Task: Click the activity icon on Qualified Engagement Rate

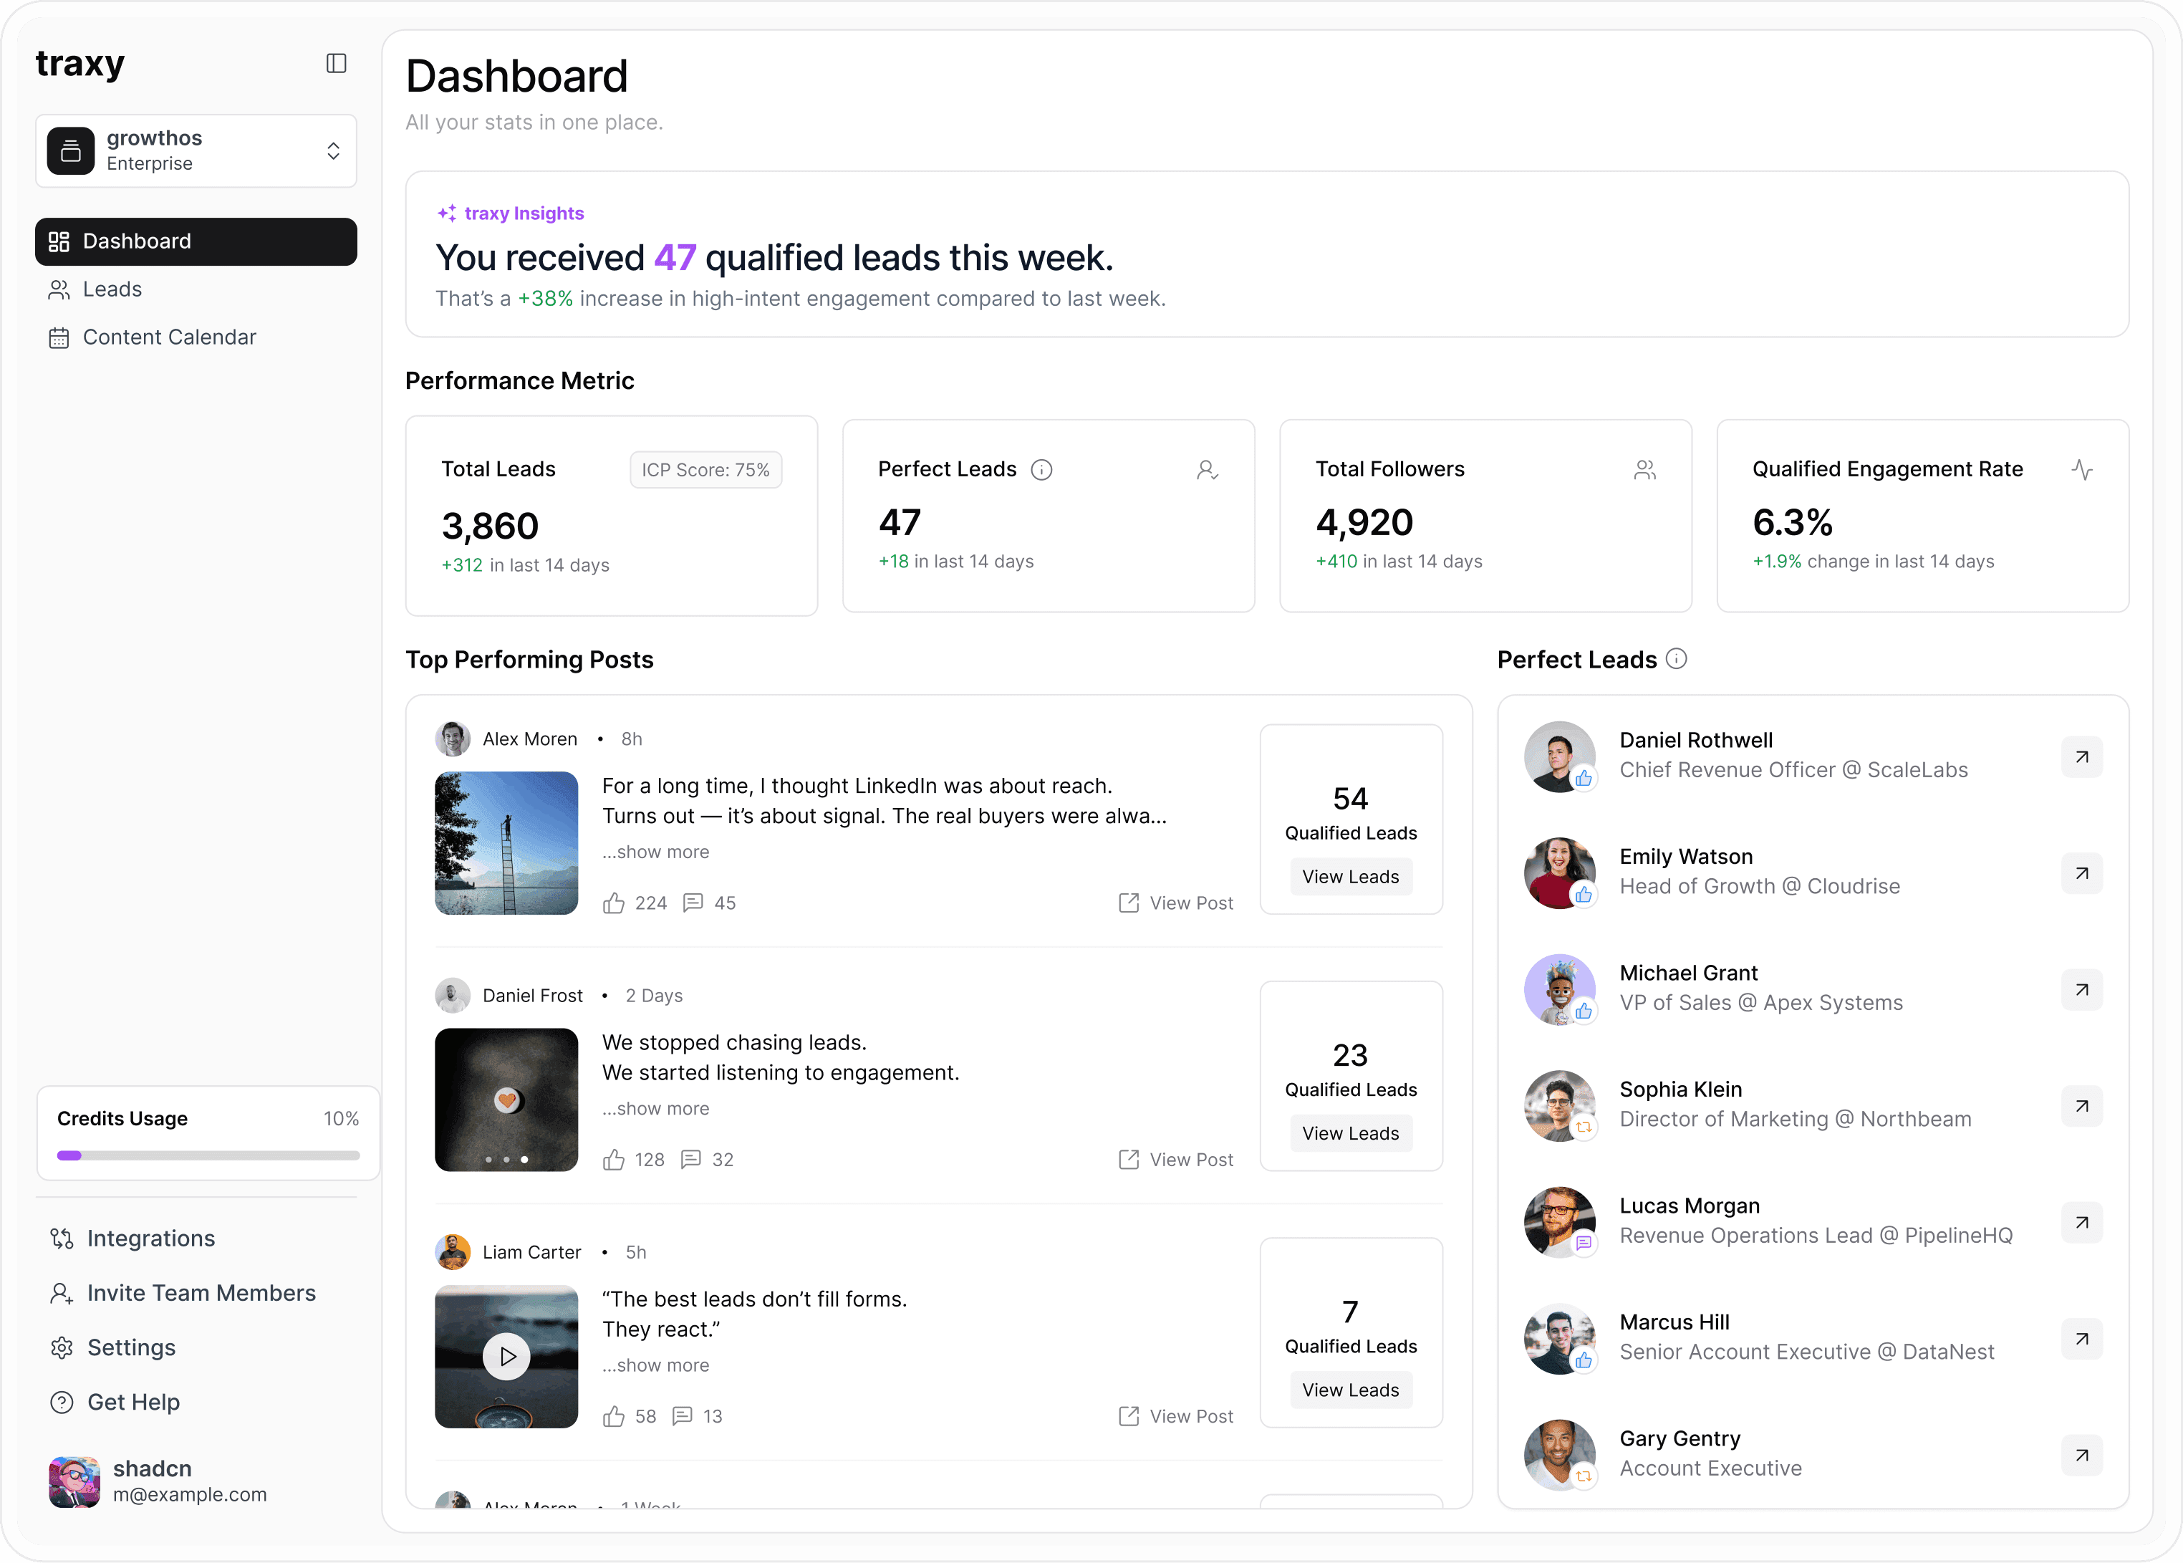Action: (x=2082, y=470)
